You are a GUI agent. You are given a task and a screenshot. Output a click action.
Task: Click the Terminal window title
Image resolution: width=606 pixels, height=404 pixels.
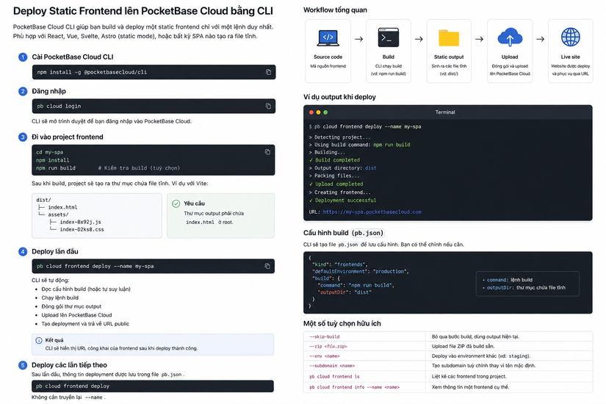(445, 112)
